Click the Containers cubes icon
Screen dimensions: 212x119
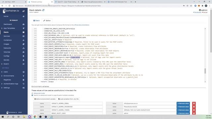click(x=24, y=40)
